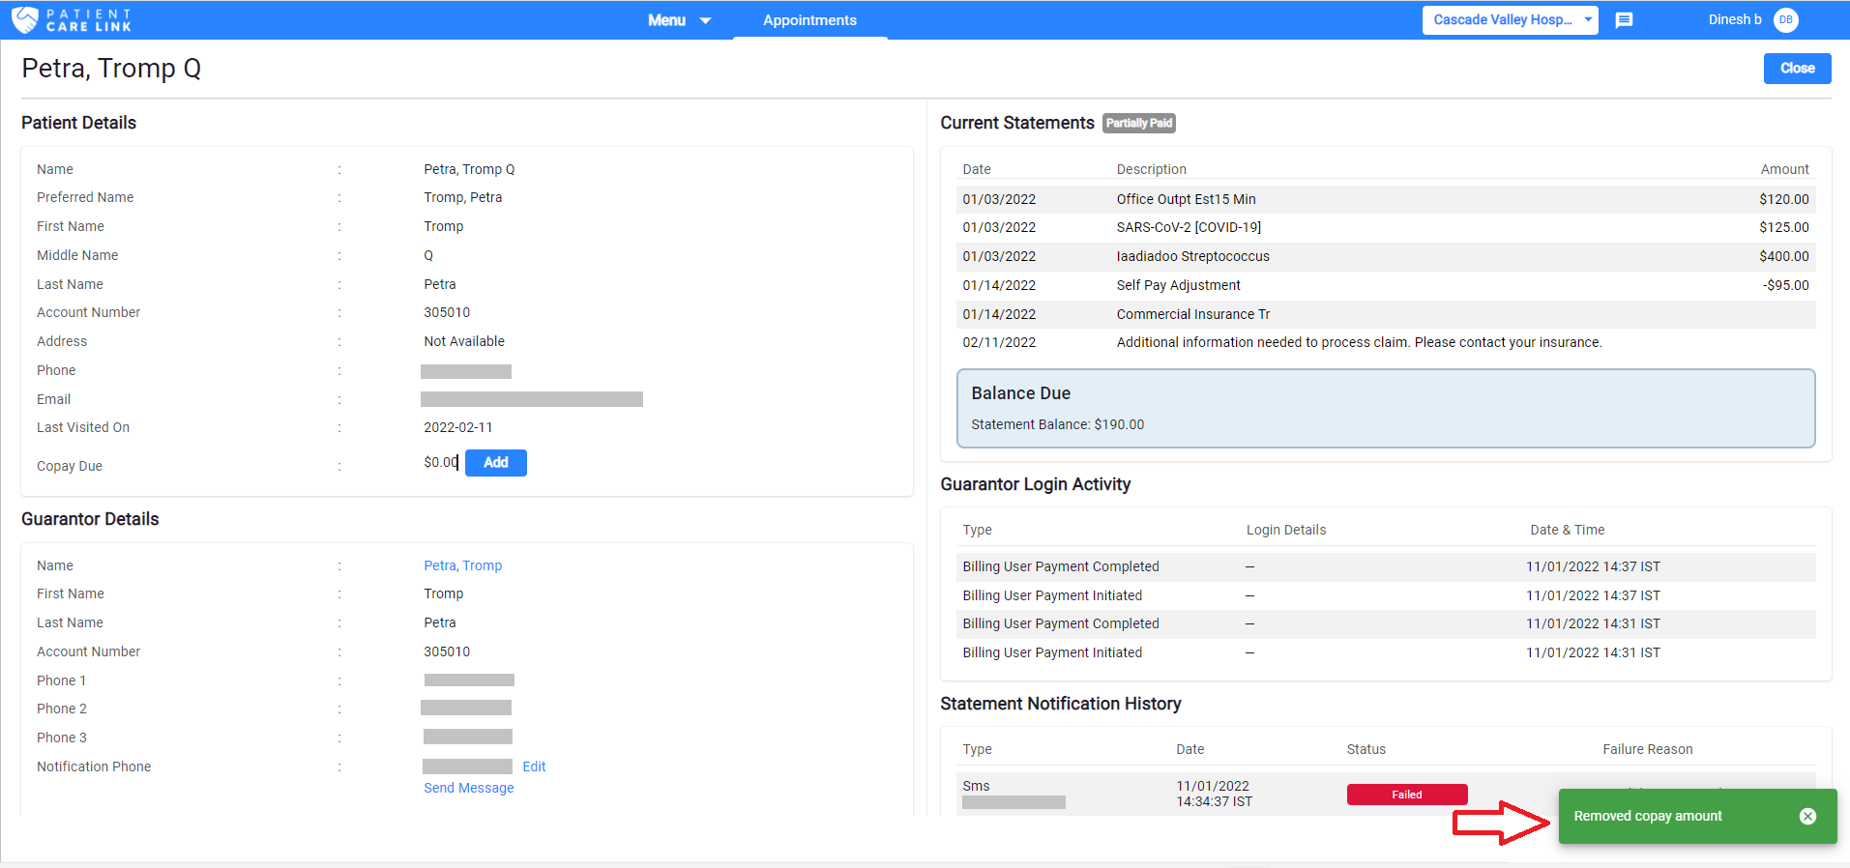Click the Description column header in statements

tap(1151, 169)
